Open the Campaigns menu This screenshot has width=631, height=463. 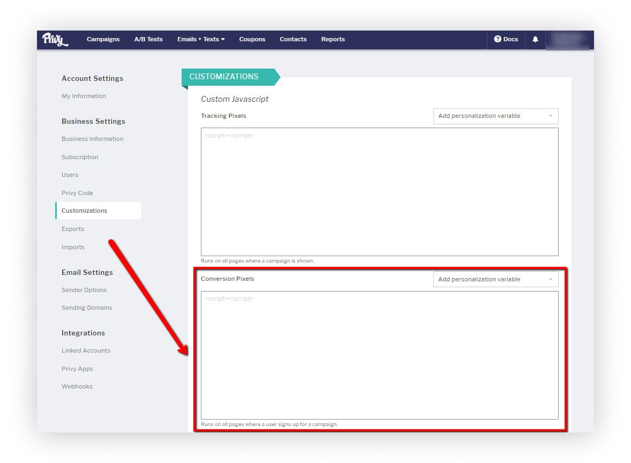[x=103, y=40]
